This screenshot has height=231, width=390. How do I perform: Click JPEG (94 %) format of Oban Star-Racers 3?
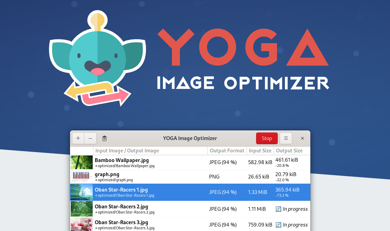coord(222,225)
